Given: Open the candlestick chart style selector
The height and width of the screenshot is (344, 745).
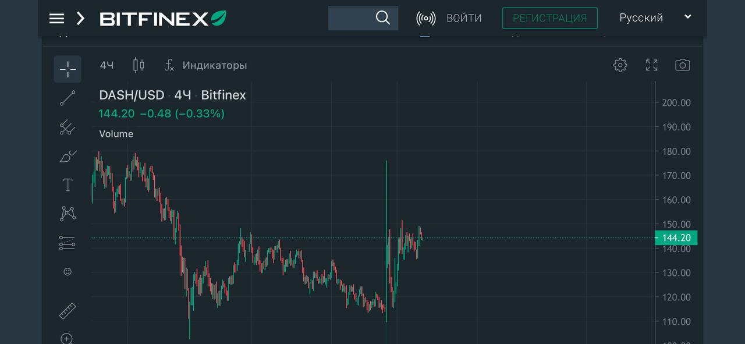Looking at the screenshot, I should (139, 65).
